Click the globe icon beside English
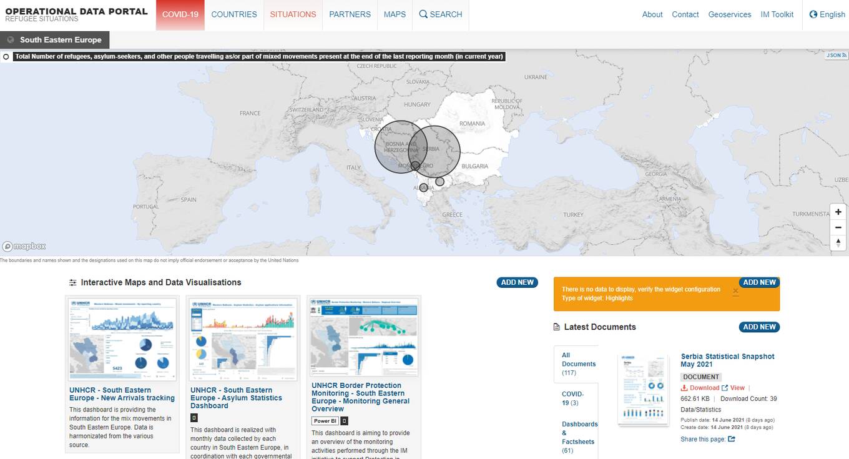The height and width of the screenshot is (459, 849). coord(813,14)
